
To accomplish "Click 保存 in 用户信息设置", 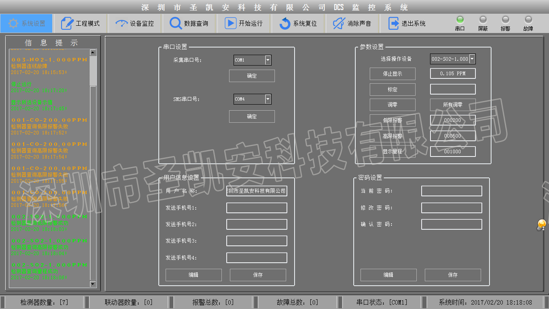I will 258,275.
